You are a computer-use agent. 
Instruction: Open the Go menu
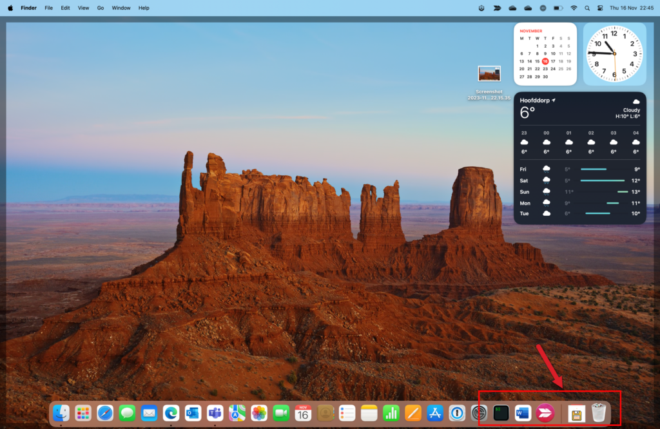click(x=101, y=8)
